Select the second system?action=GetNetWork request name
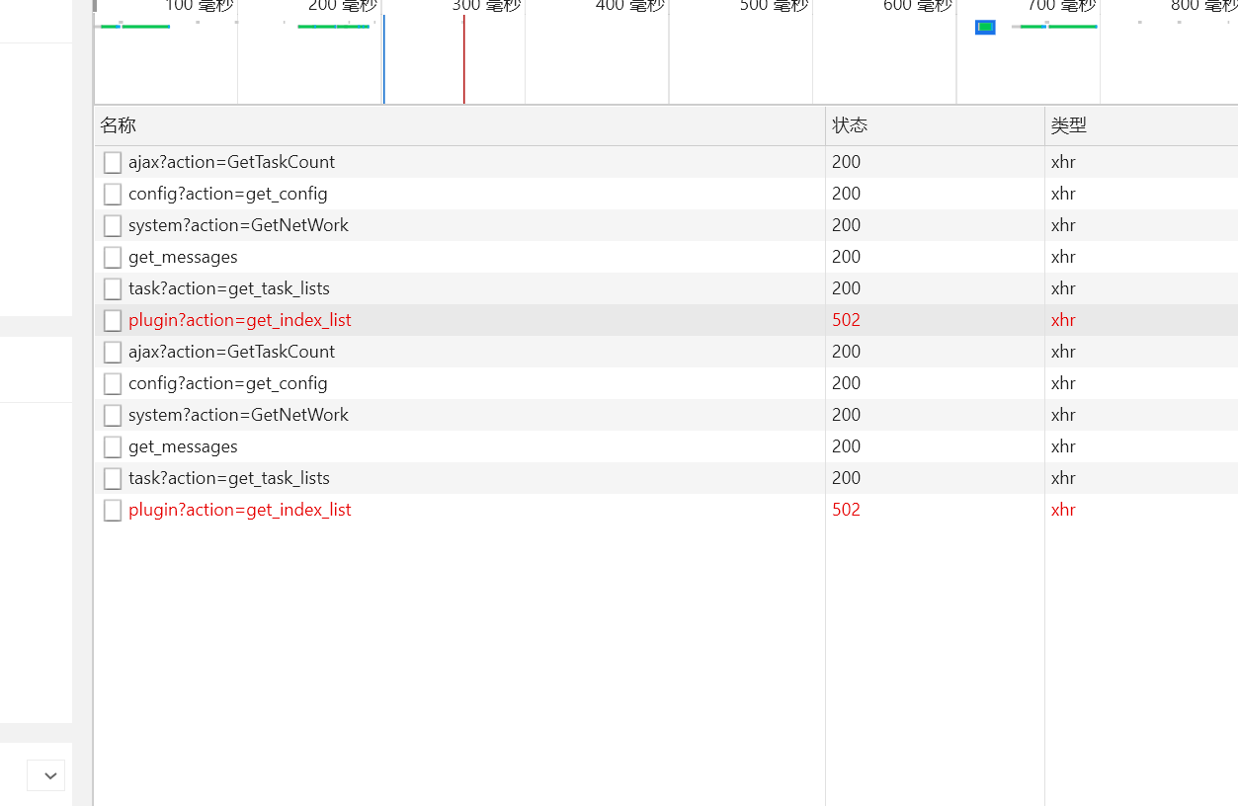 coord(238,415)
